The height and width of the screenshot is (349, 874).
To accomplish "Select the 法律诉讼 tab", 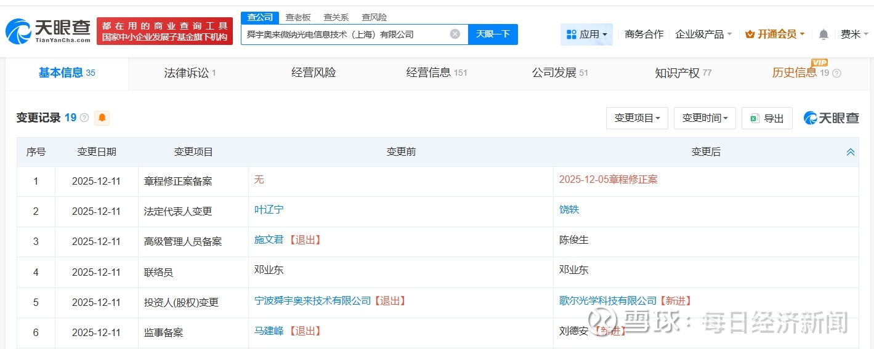I will click(x=190, y=73).
